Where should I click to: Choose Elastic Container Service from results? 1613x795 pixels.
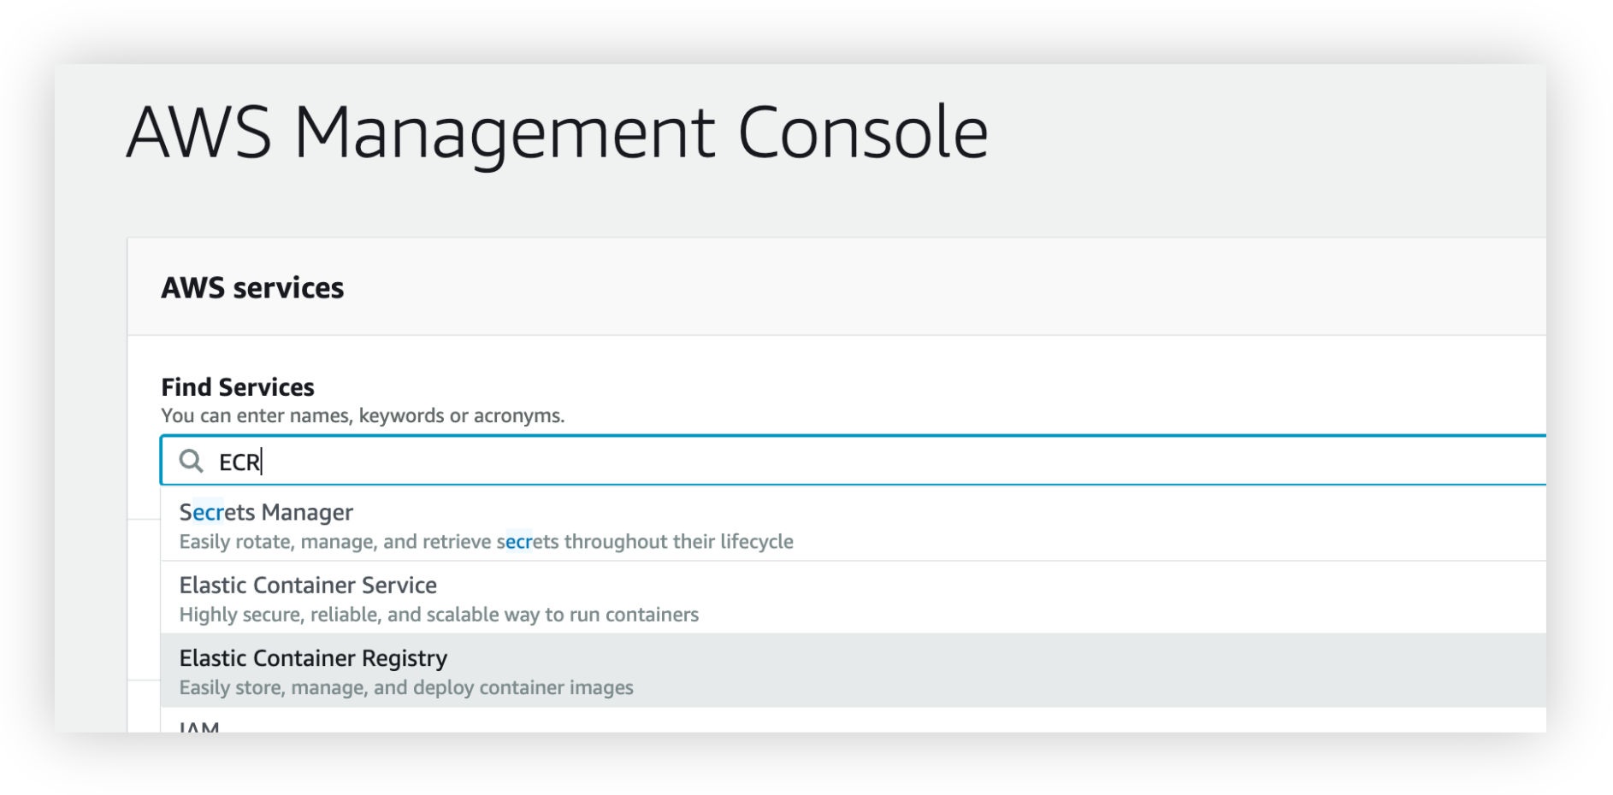pos(308,586)
